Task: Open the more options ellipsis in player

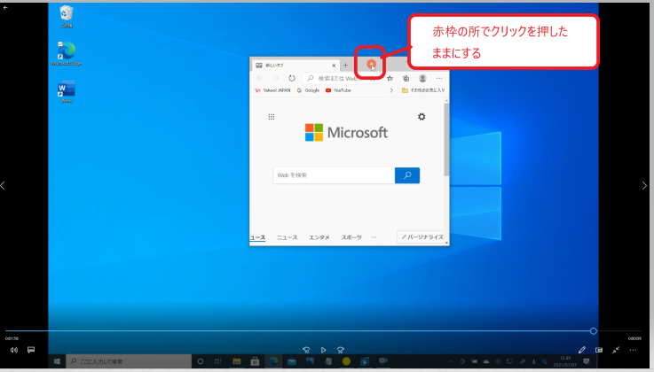Action: point(633,350)
